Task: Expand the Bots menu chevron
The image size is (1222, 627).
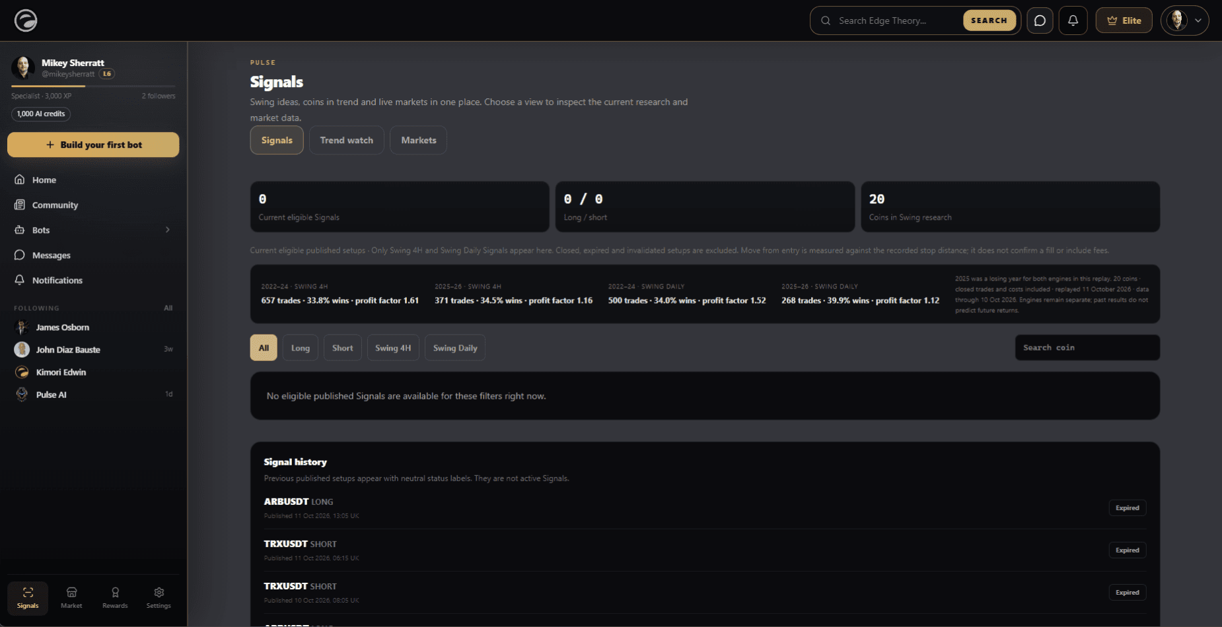Action: (168, 230)
